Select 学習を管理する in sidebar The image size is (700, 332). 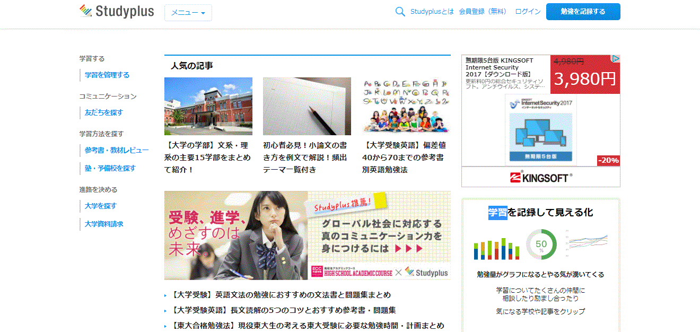pos(107,75)
